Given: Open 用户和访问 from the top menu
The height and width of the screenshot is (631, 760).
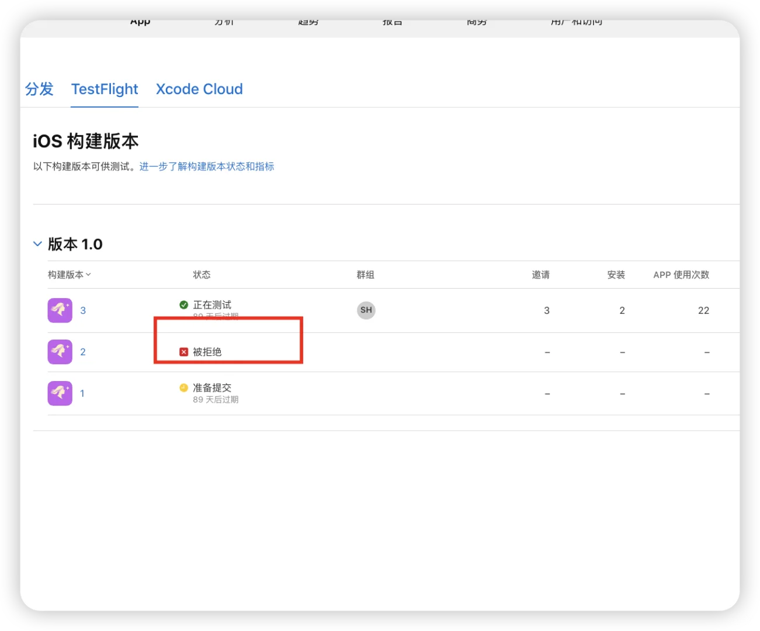Looking at the screenshot, I should coord(576,20).
